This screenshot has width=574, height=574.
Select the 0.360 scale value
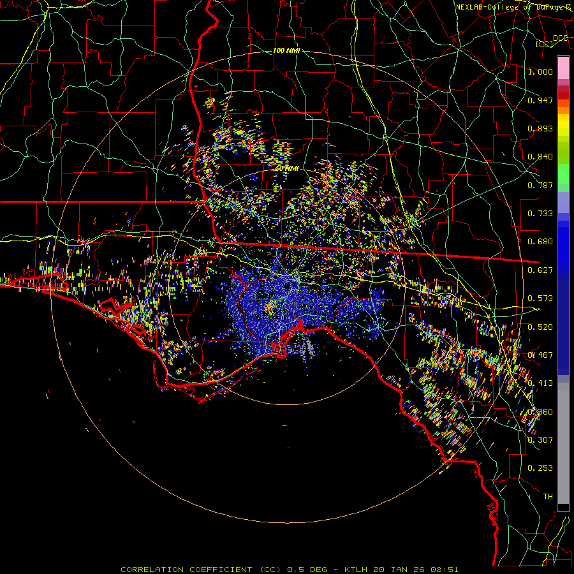click(x=540, y=412)
